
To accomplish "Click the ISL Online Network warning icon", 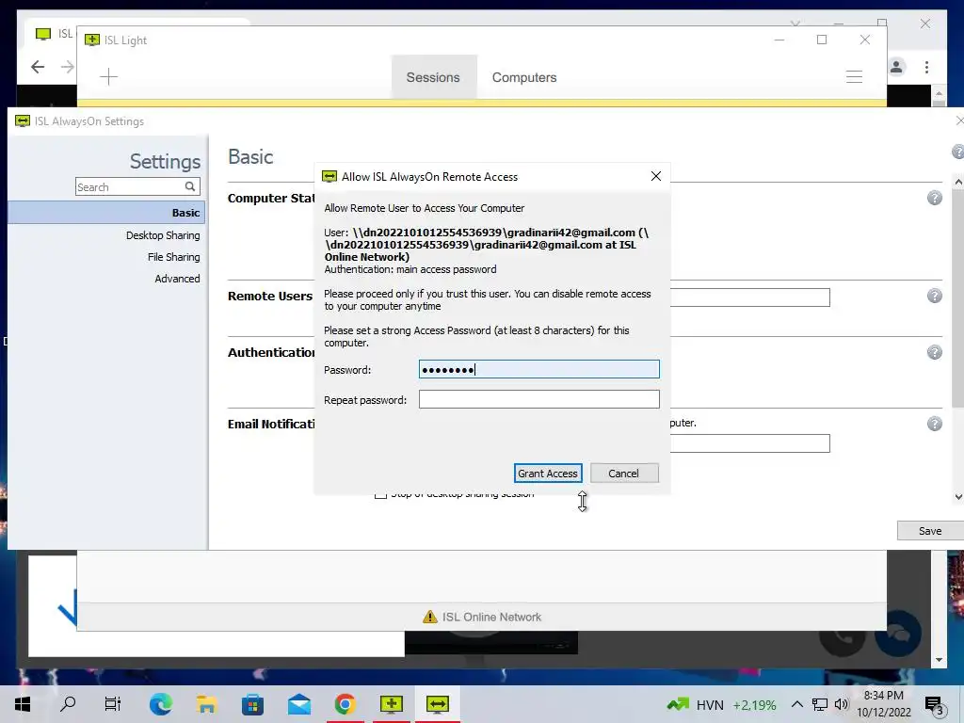I will (429, 617).
